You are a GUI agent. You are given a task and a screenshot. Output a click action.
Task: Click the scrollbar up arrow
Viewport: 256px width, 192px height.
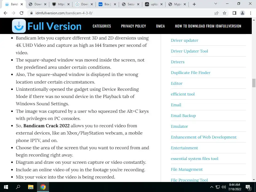point(254,20)
